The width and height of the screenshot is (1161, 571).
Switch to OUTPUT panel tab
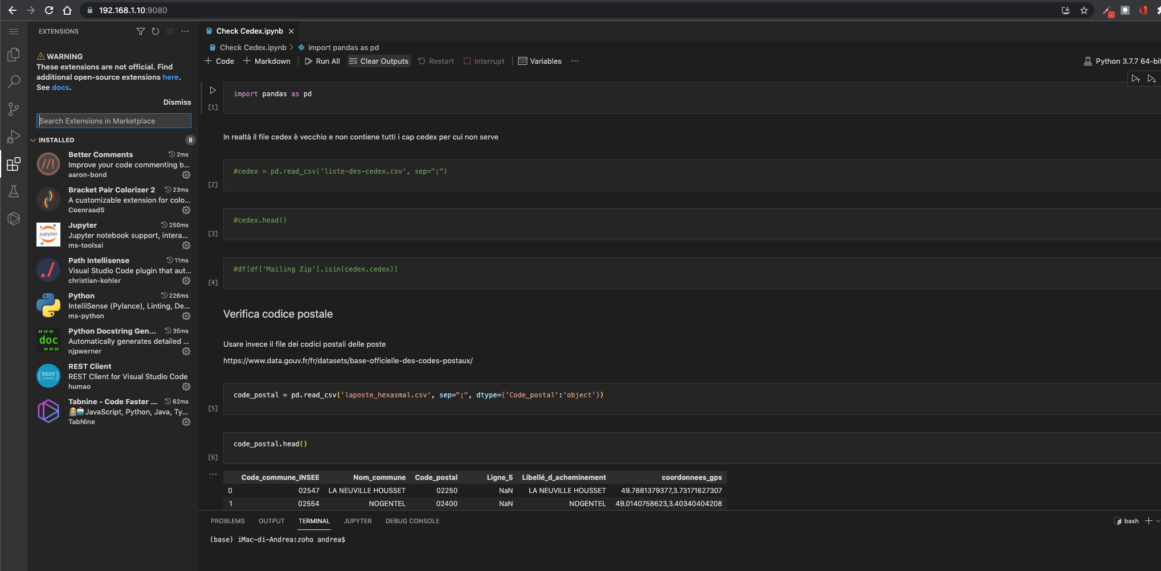272,521
